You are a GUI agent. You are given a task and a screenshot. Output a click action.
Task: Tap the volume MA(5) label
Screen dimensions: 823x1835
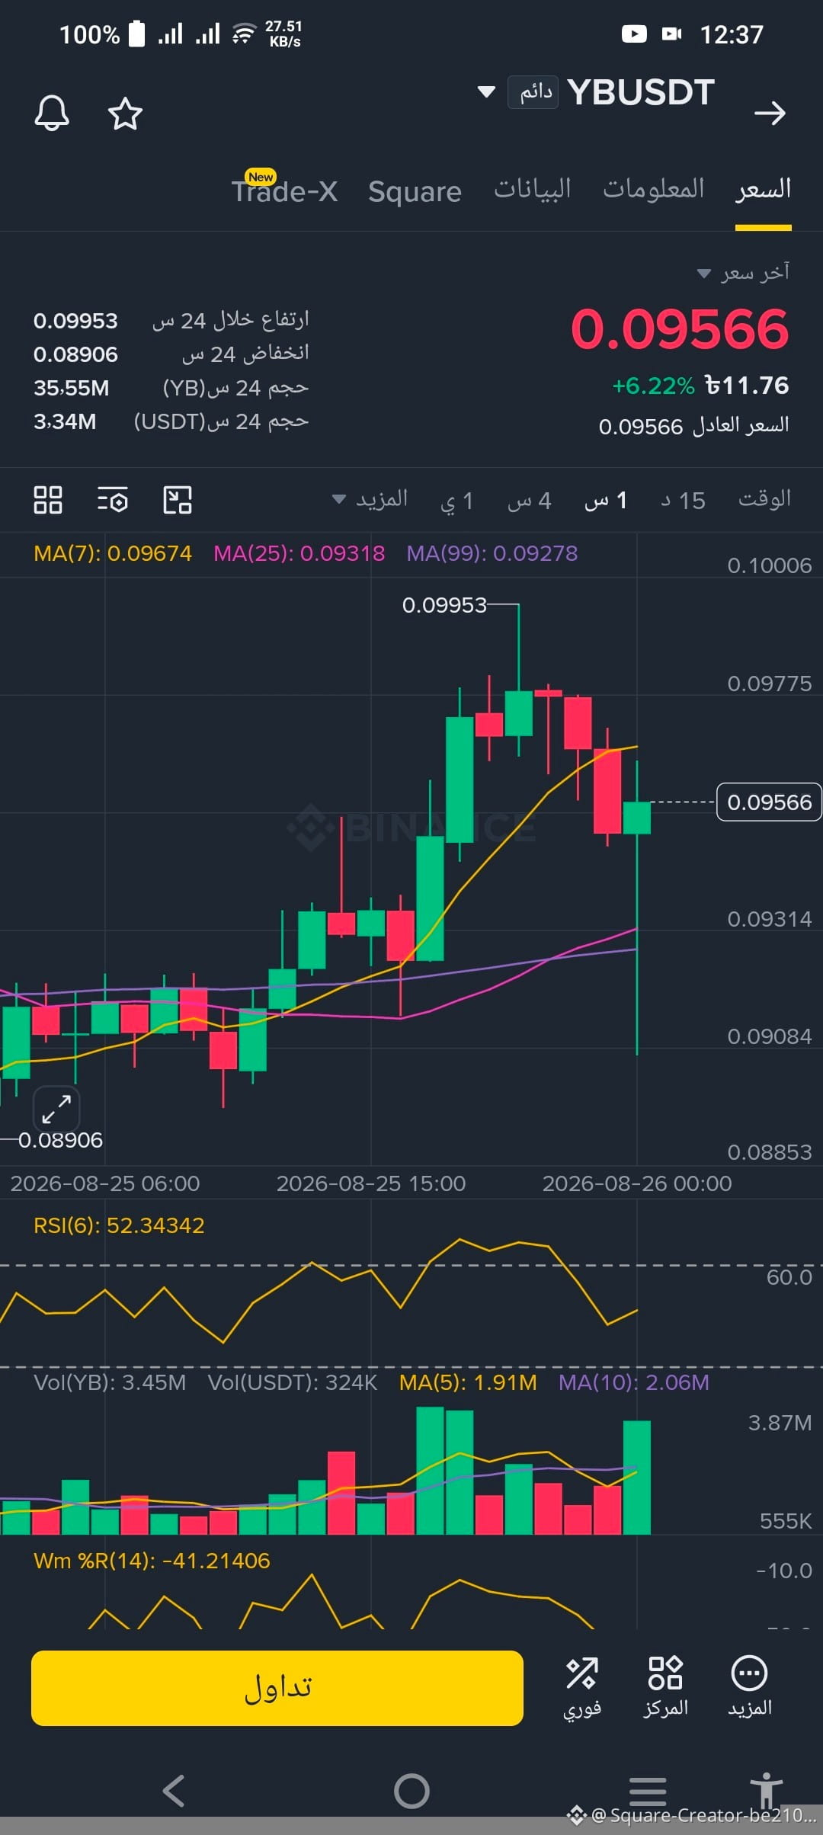[468, 1382]
